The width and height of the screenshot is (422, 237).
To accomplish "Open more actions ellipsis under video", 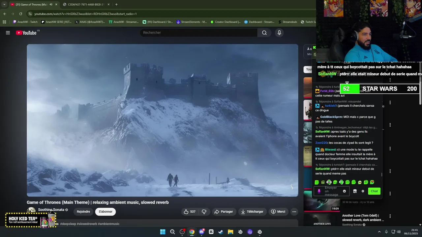I will 294,212.
